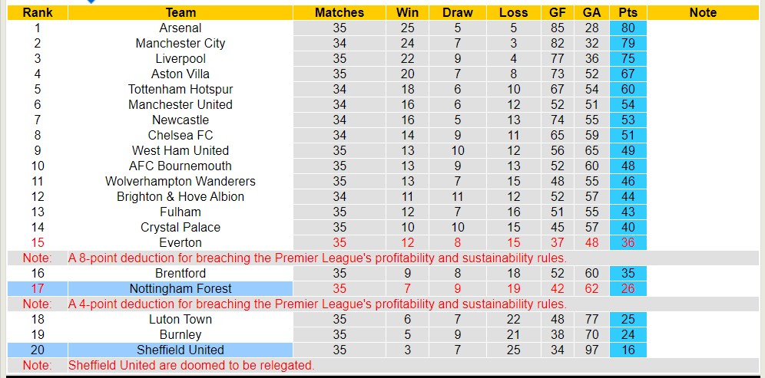Image resolution: width=765 pixels, height=378 pixels.
Task: Click the Team column header
Action: point(180,12)
